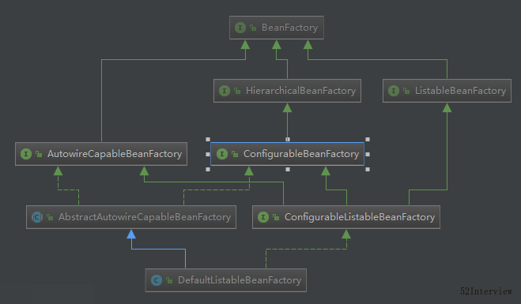
Task: Click the interface icon on ListableBeanFactory node
Action: [394, 91]
